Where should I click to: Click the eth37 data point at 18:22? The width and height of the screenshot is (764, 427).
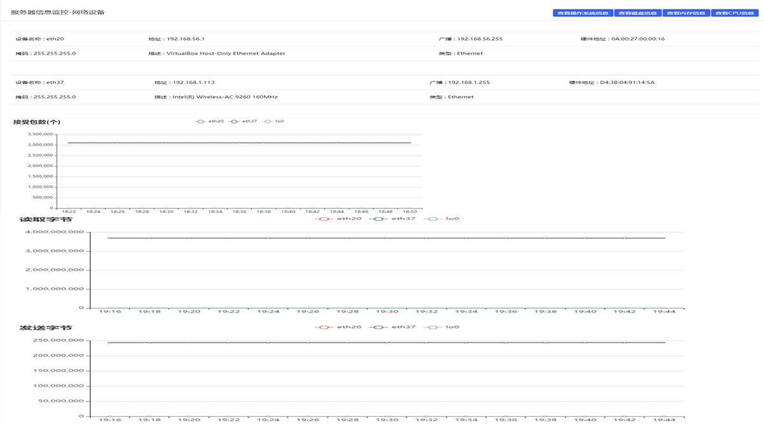click(69, 142)
